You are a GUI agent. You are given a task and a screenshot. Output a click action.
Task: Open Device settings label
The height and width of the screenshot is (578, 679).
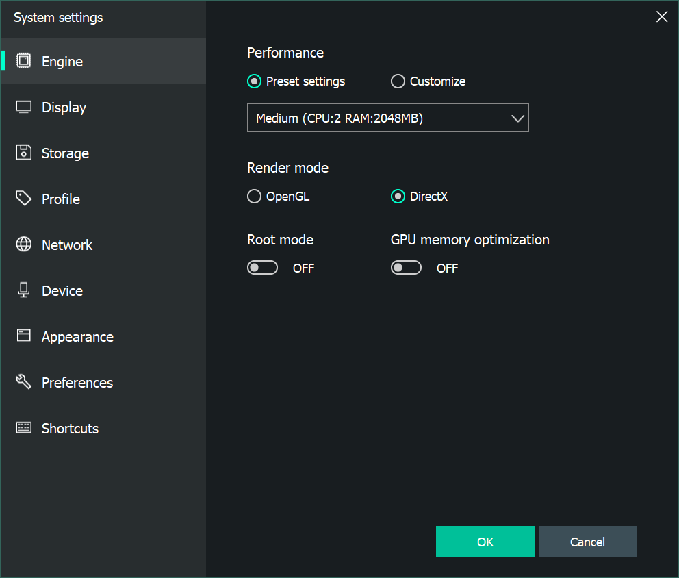62,291
